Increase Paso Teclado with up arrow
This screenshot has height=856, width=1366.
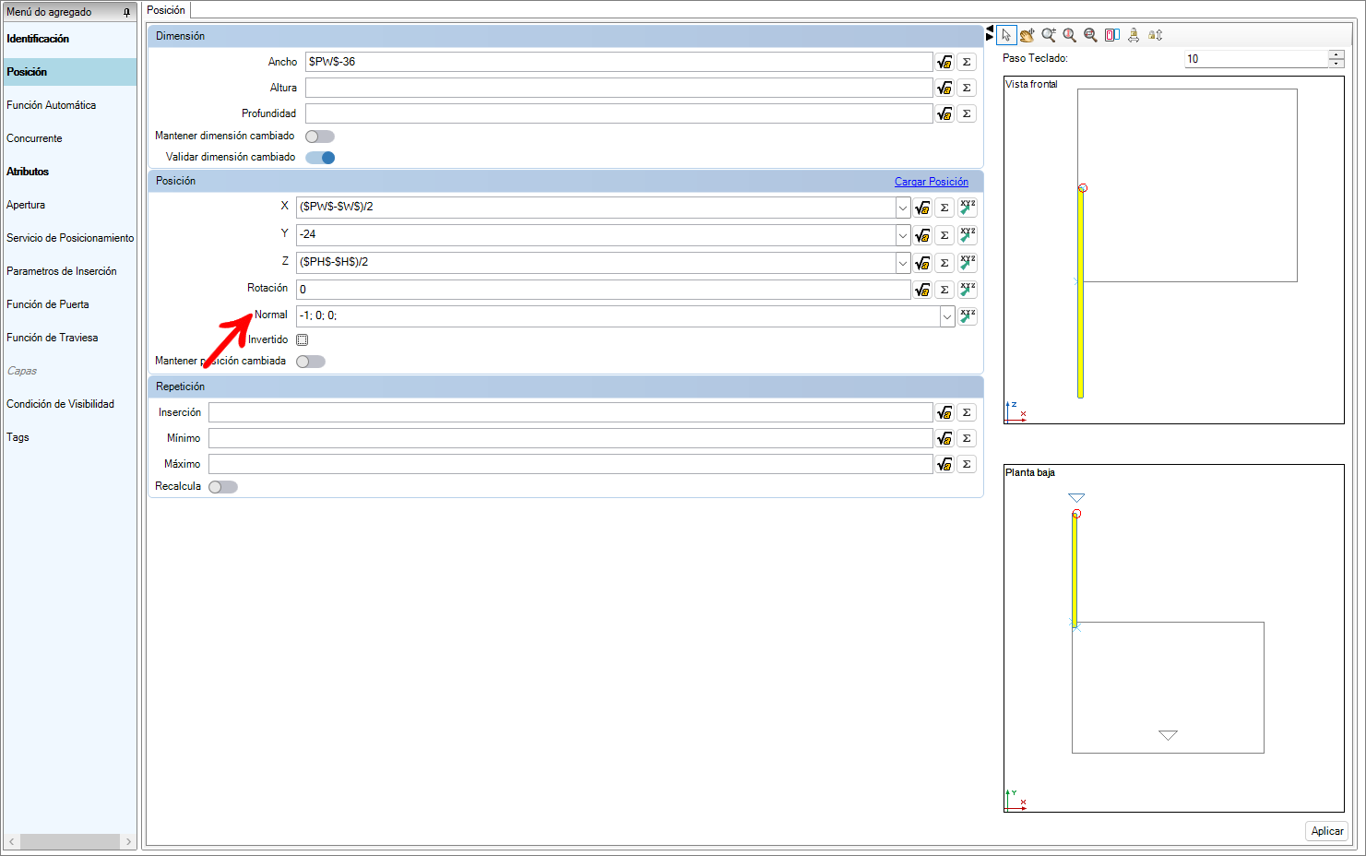tap(1336, 54)
